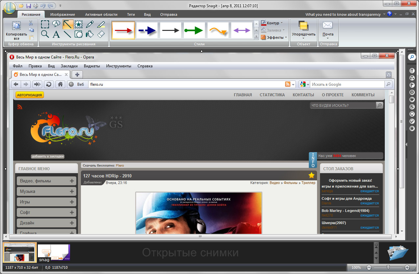Screen dimensions: 419x274
Task: Print using the quick access printer icon
Action: [35, 6]
